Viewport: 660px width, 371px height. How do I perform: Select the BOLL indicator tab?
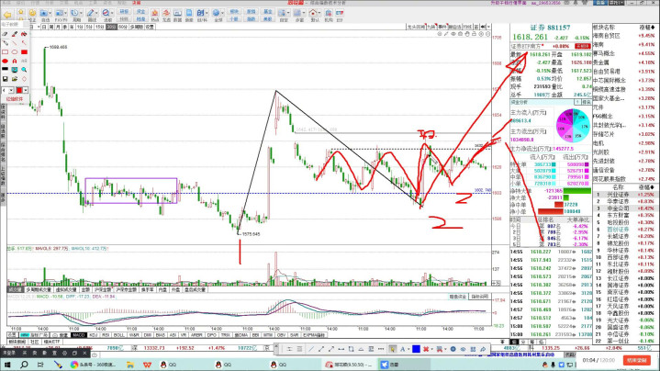pyautogui.click(x=119, y=335)
